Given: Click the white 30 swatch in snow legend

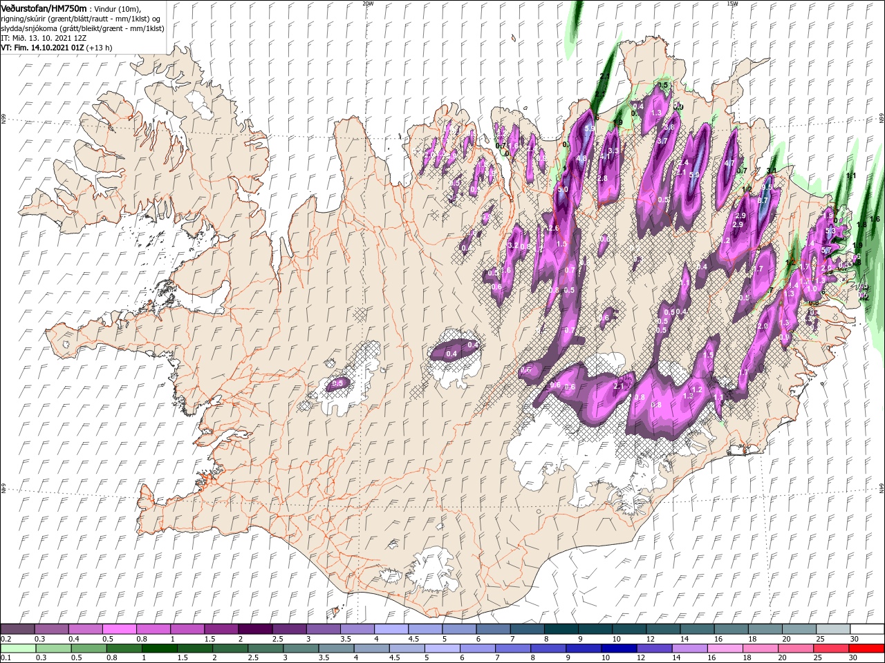Looking at the screenshot, I should pyautogui.click(x=867, y=629).
